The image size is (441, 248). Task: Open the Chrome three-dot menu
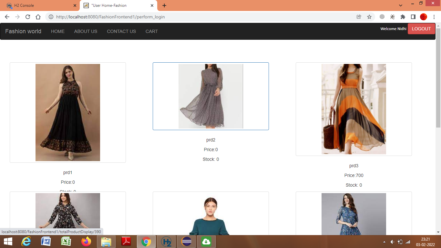click(434, 16)
